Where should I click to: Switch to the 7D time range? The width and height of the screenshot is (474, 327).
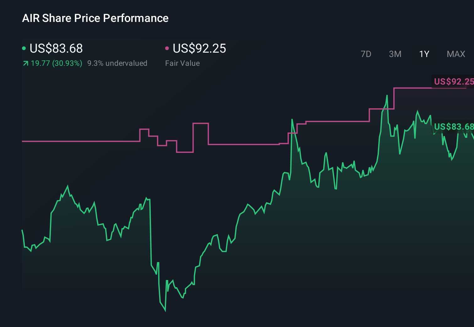366,54
